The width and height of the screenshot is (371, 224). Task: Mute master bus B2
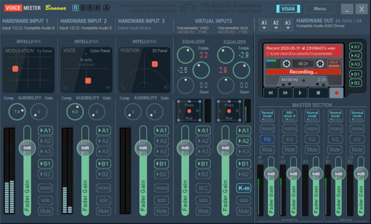click(x=357, y=150)
